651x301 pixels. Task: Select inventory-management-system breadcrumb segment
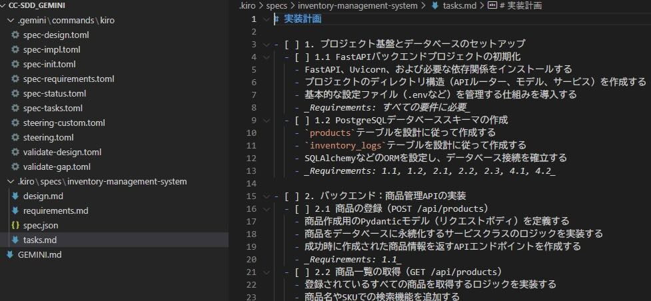pyautogui.click(x=358, y=6)
